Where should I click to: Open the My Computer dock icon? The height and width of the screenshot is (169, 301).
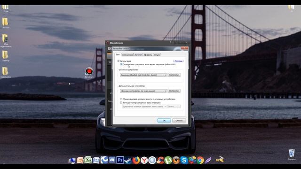[72, 161]
